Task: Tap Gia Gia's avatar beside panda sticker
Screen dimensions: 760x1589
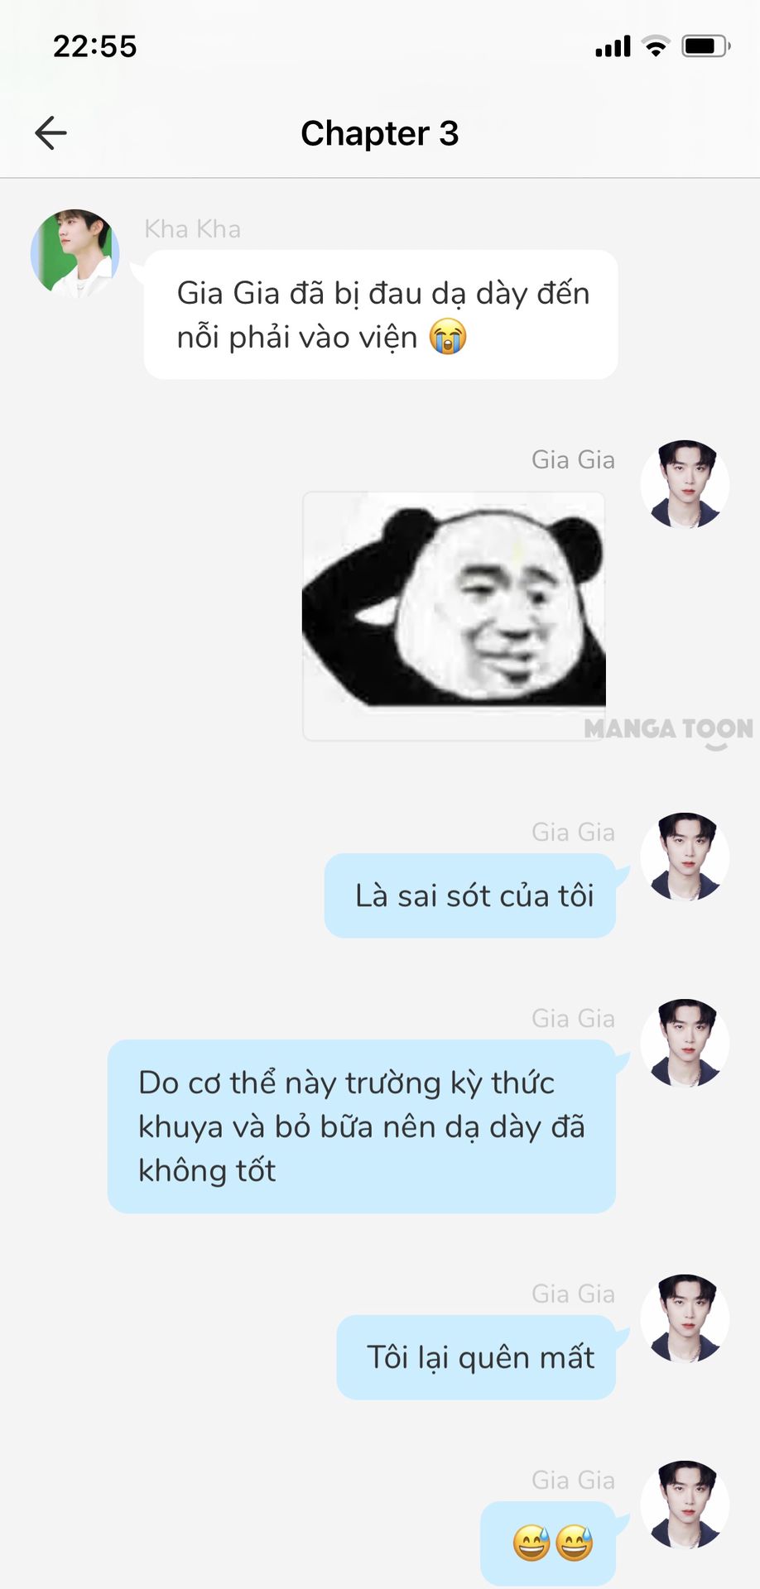Action: [x=685, y=484]
